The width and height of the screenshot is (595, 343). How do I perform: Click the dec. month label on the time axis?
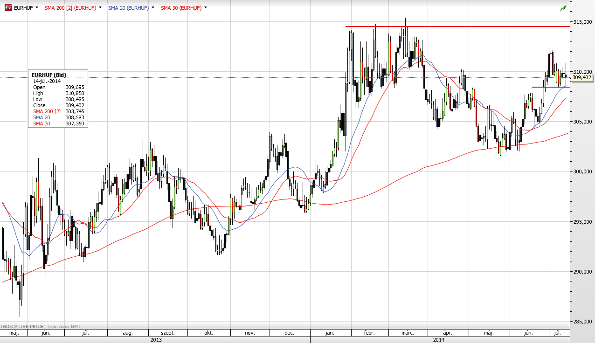click(x=289, y=333)
